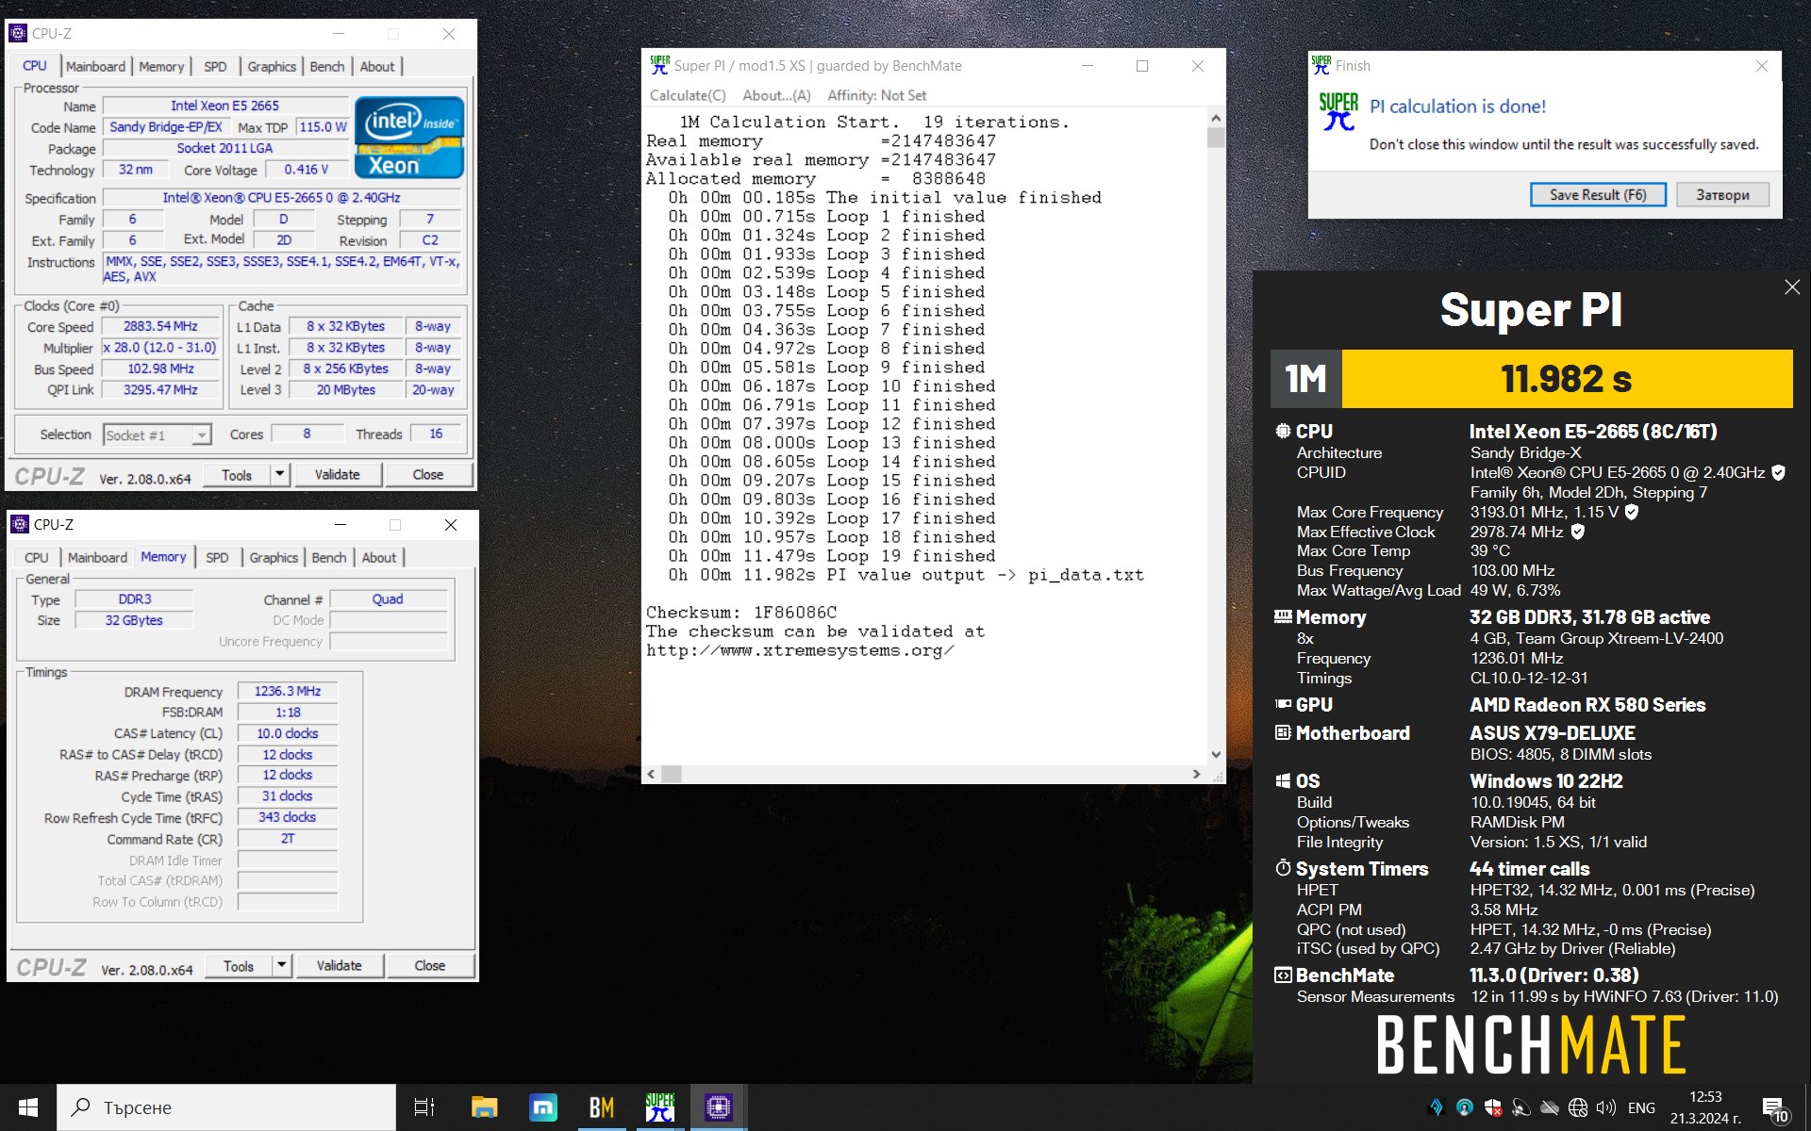
Task: Open the Windows Security tray icon
Action: coord(1493,1107)
